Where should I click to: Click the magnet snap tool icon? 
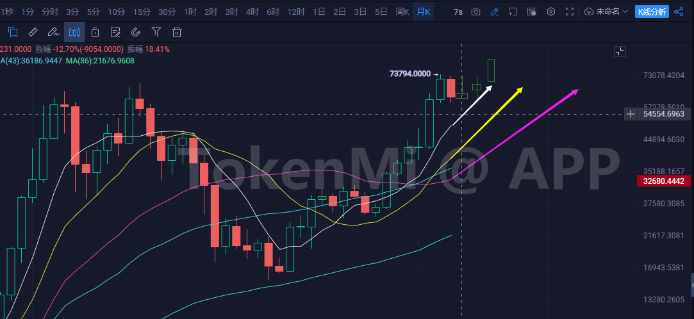click(x=136, y=32)
